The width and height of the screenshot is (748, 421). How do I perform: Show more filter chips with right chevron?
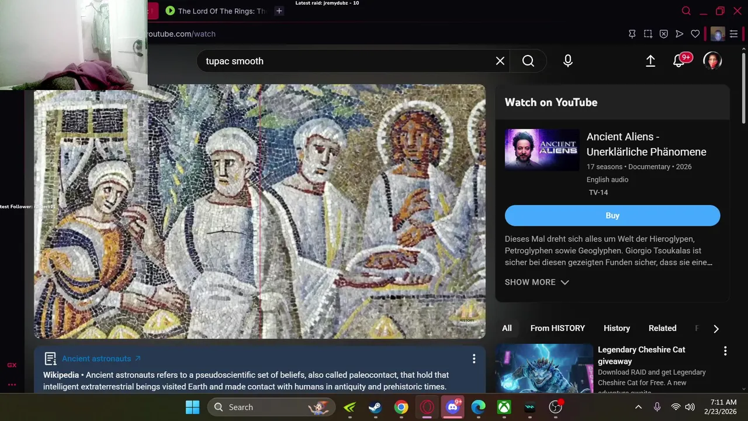[x=716, y=329]
